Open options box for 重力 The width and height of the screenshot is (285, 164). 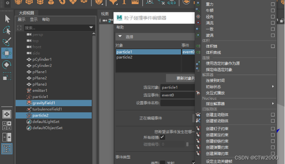[x=273, y=4]
